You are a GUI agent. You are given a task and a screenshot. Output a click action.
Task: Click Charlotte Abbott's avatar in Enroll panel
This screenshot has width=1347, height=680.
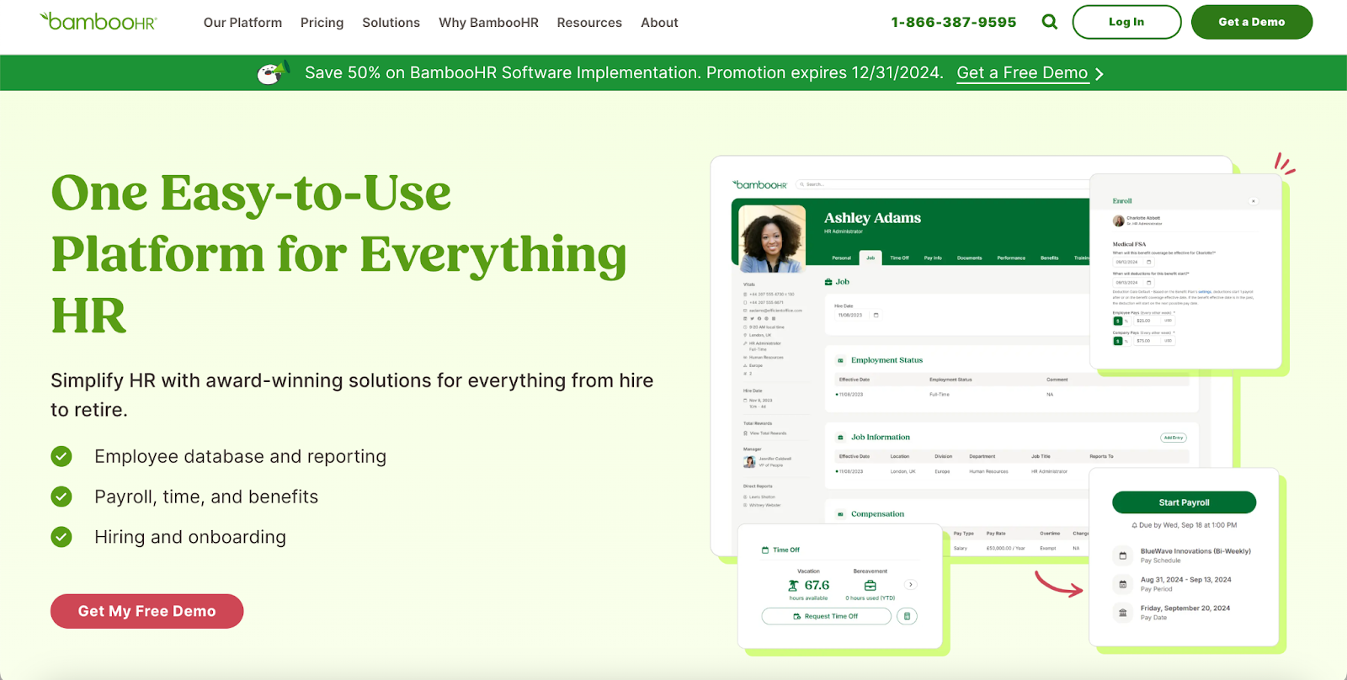click(x=1119, y=220)
